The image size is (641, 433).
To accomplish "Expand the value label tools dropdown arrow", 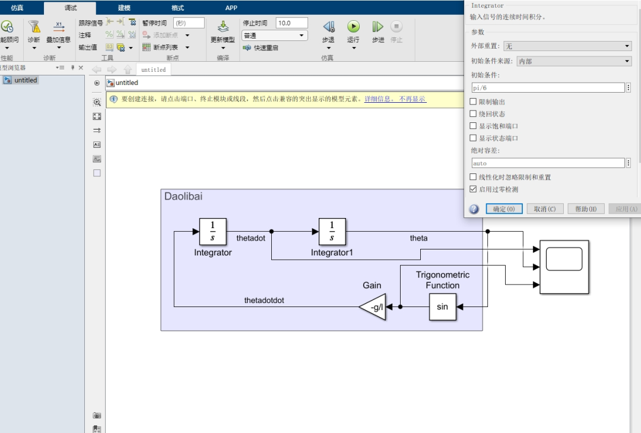I will (131, 48).
